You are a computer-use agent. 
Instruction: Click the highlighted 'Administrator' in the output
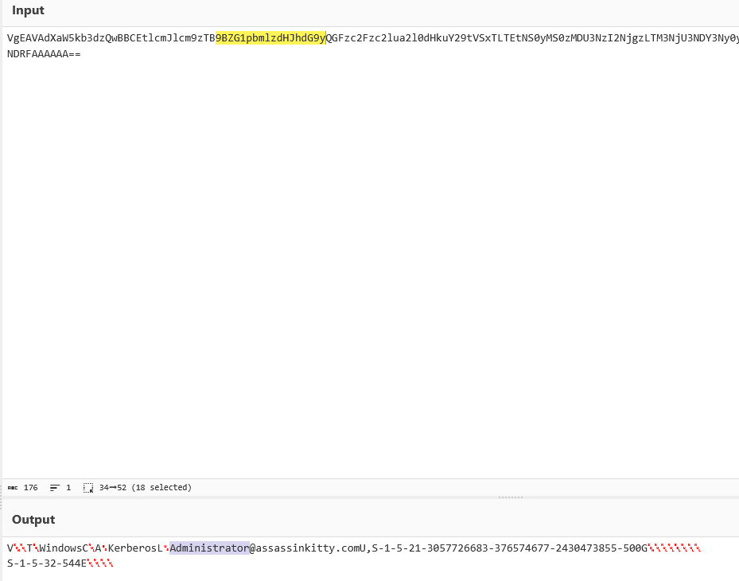tap(209, 548)
